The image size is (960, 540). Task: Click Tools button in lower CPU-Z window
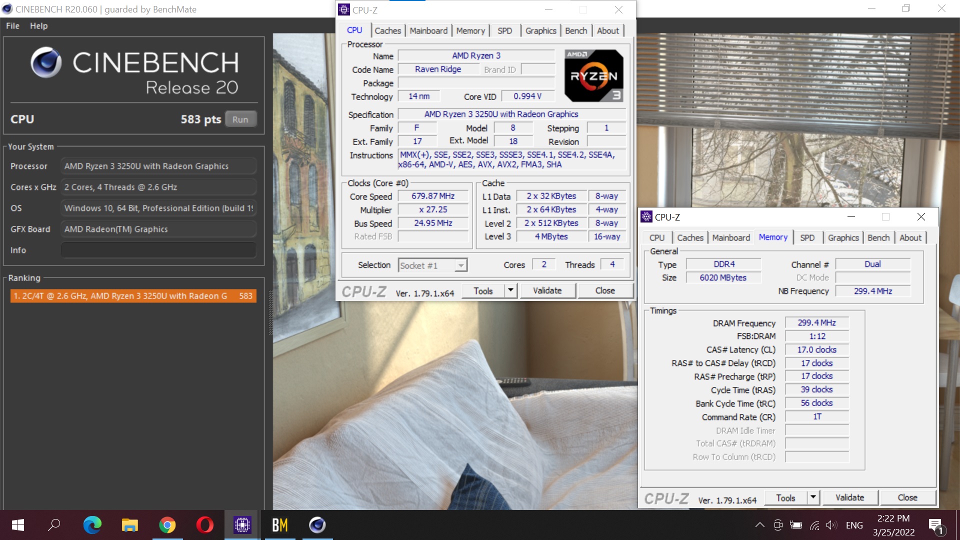785,497
